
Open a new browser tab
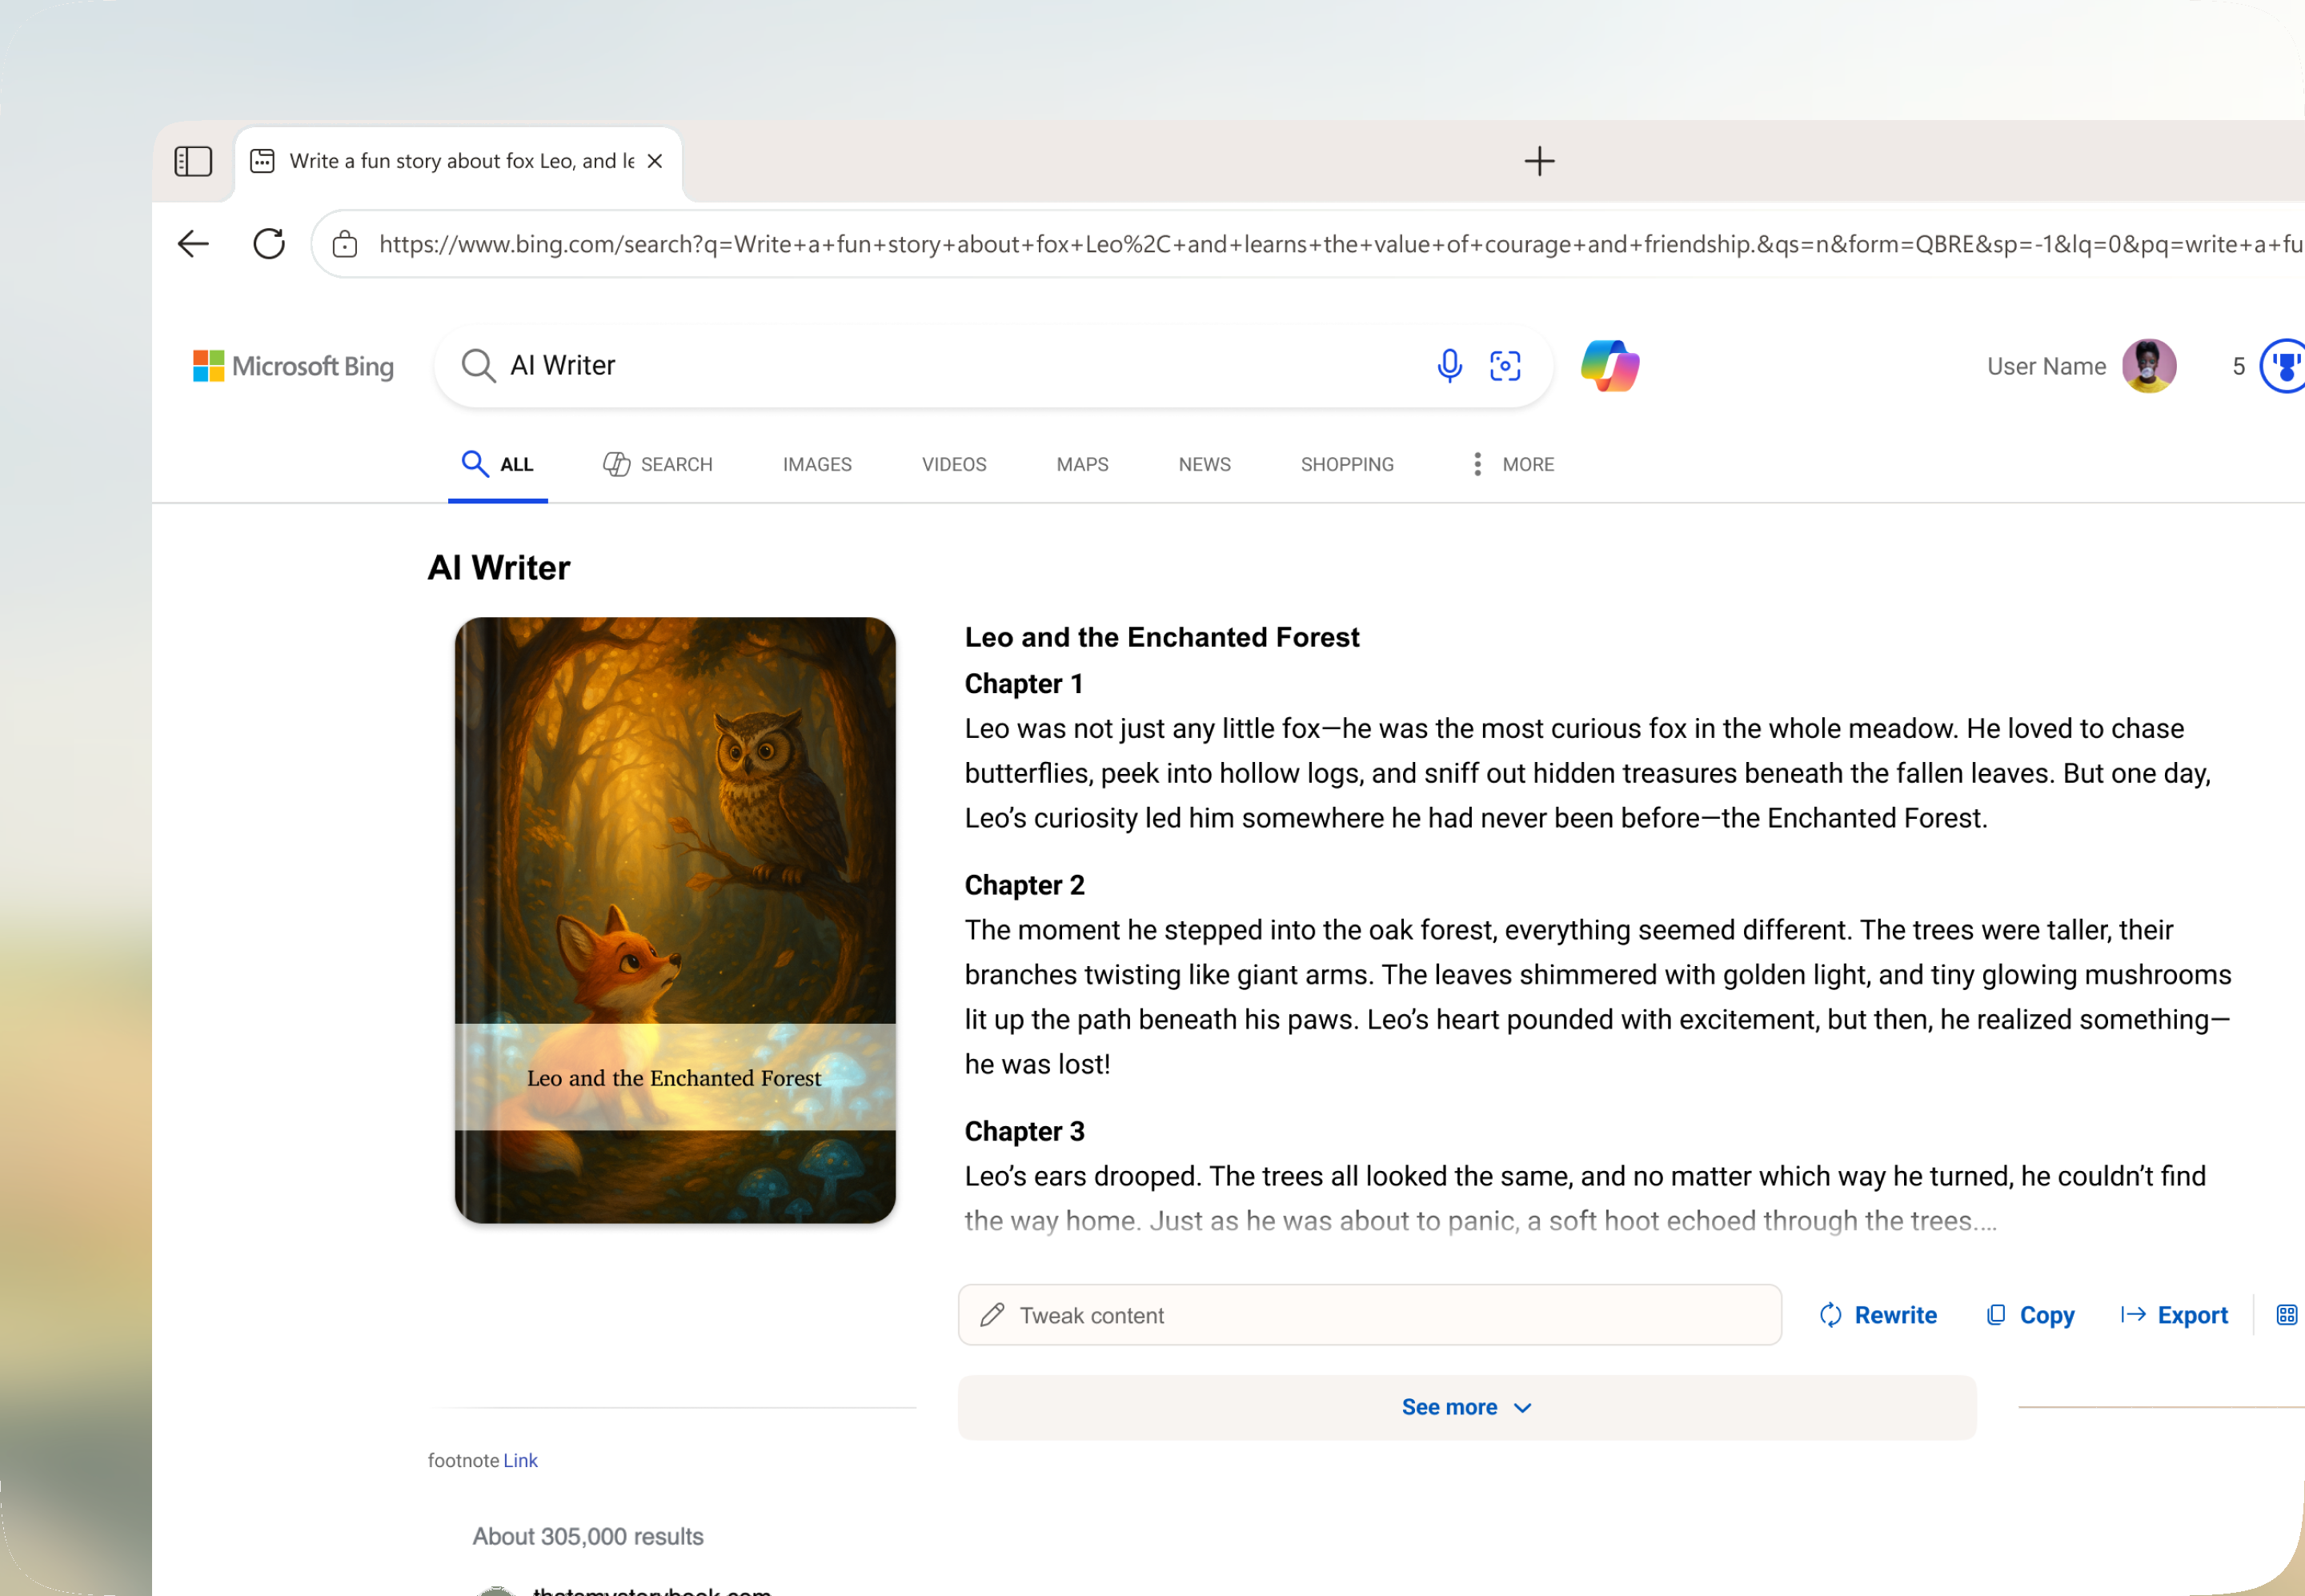click(x=1539, y=161)
